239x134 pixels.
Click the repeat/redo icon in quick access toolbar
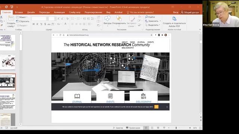click(x=6, y=7)
